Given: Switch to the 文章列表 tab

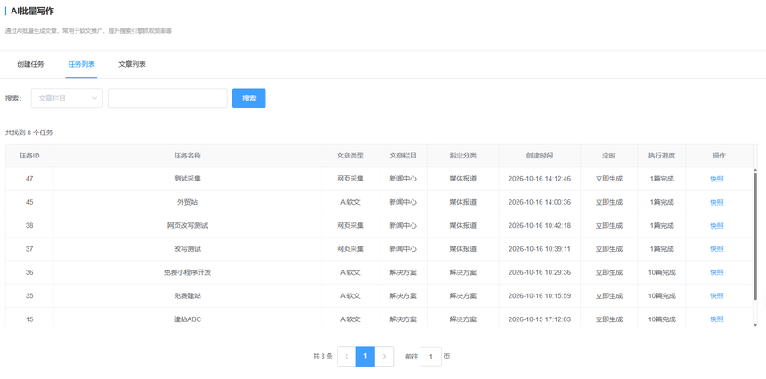Looking at the screenshot, I should 132,64.
